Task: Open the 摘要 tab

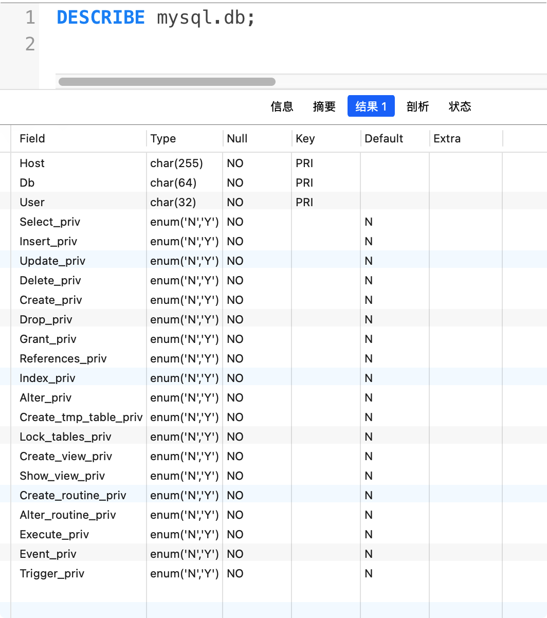Action: [x=324, y=106]
